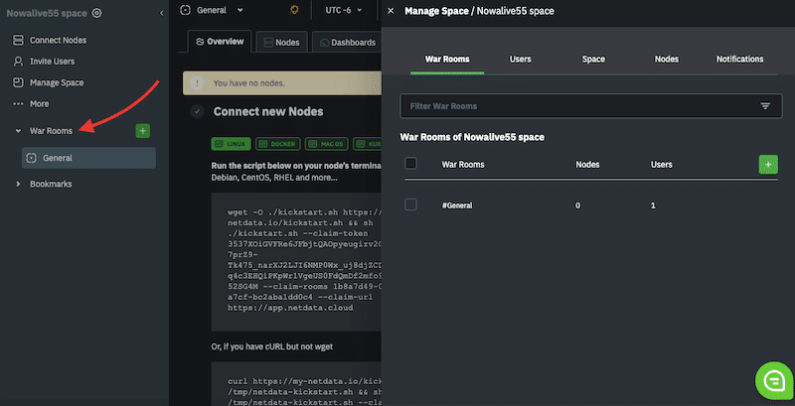Click the You have no nodes message
The height and width of the screenshot is (406, 795).
(x=249, y=83)
